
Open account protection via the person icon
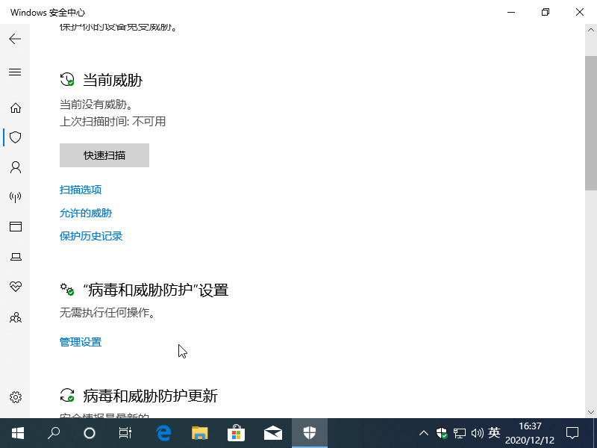pos(15,167)
